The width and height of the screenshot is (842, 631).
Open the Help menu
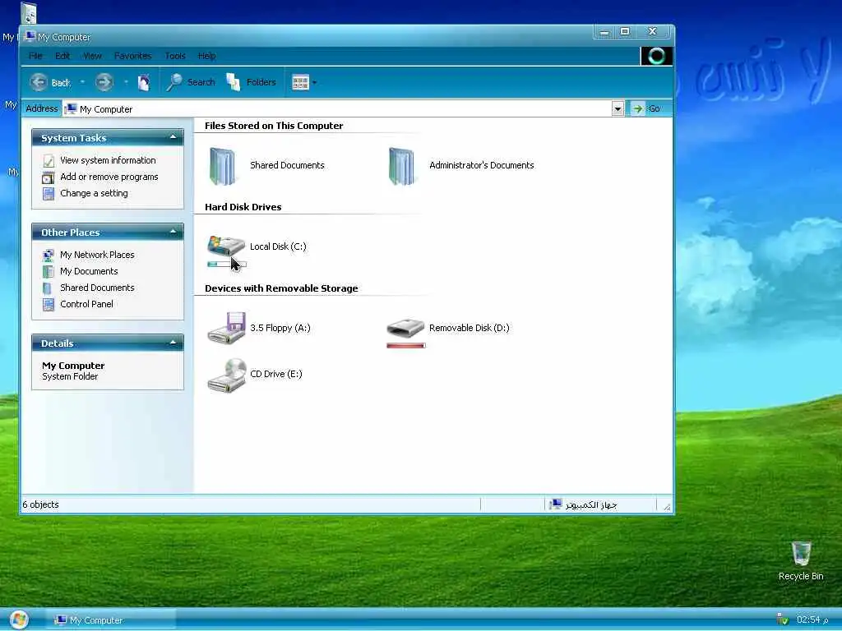pyautogui.click(x=206, y=56)
